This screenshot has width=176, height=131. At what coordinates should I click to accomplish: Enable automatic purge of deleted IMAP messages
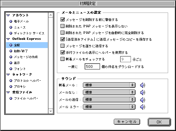[63, 33]
